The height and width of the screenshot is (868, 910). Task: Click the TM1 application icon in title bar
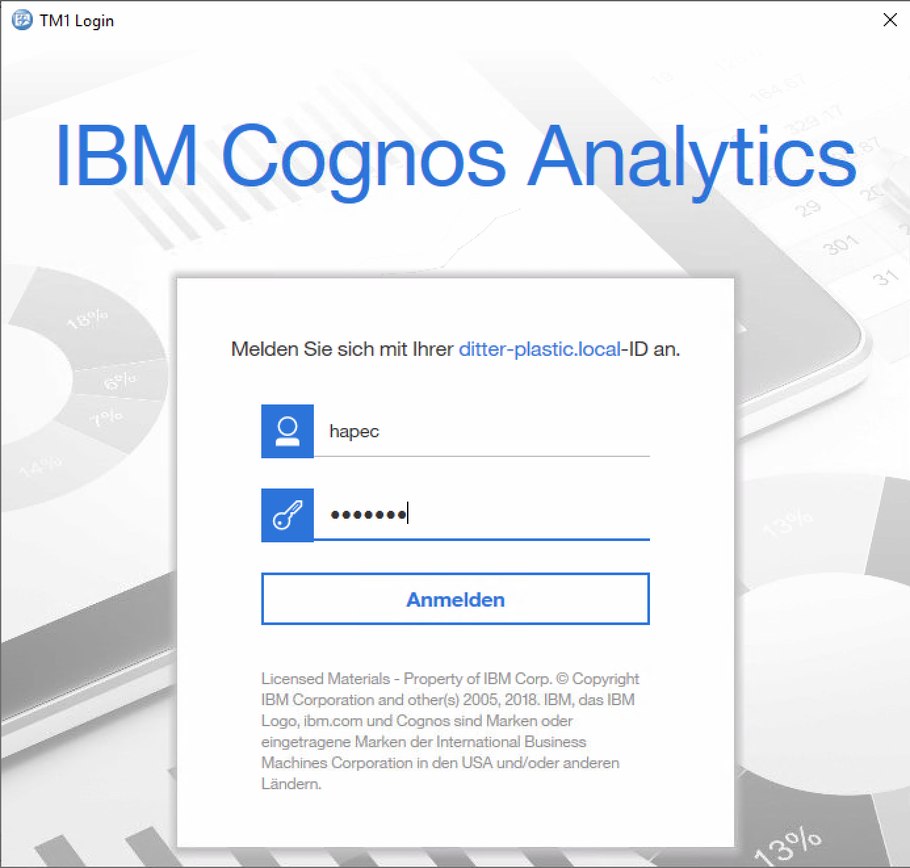point(22,20)
